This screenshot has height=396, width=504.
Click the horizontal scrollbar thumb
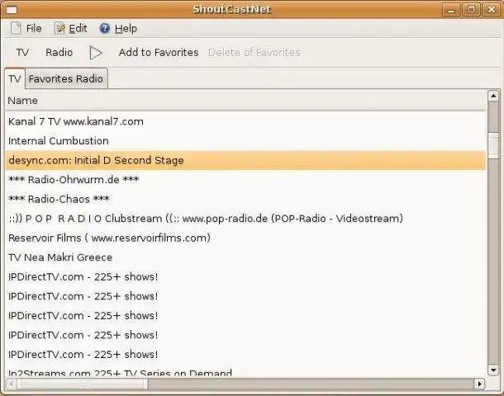(x=83, y=384)
